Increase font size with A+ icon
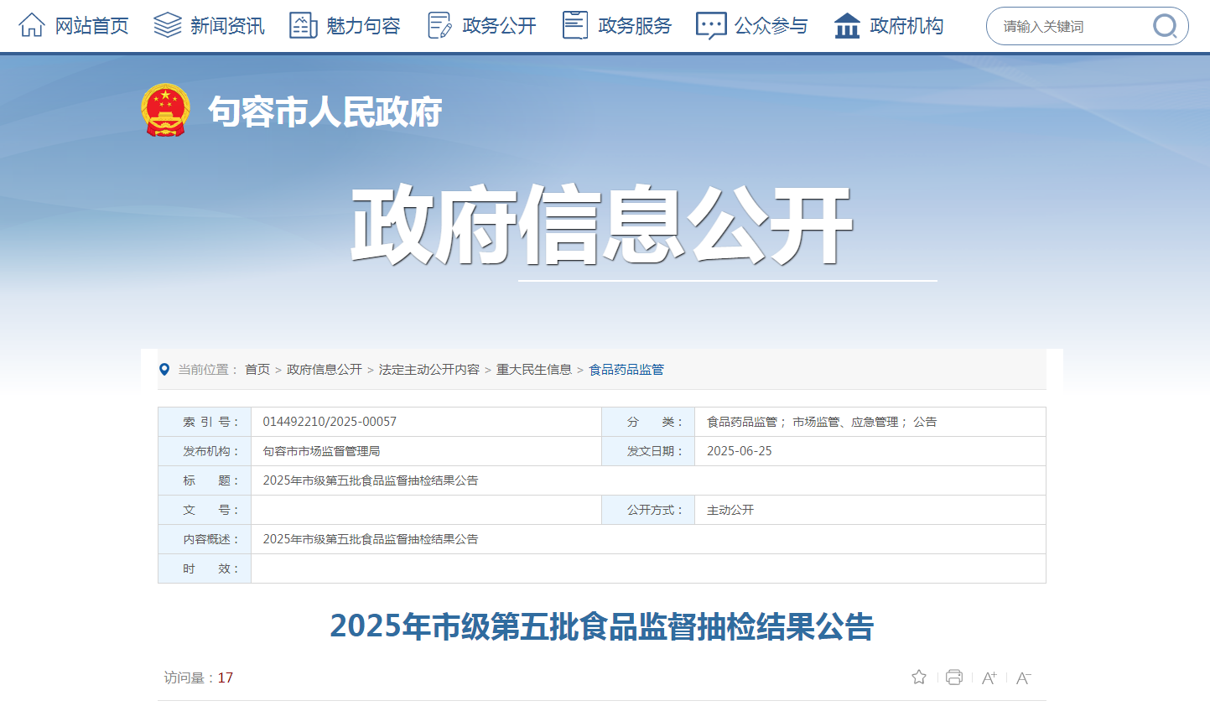The image size is (1210, 706). click(x=989, y=677)
